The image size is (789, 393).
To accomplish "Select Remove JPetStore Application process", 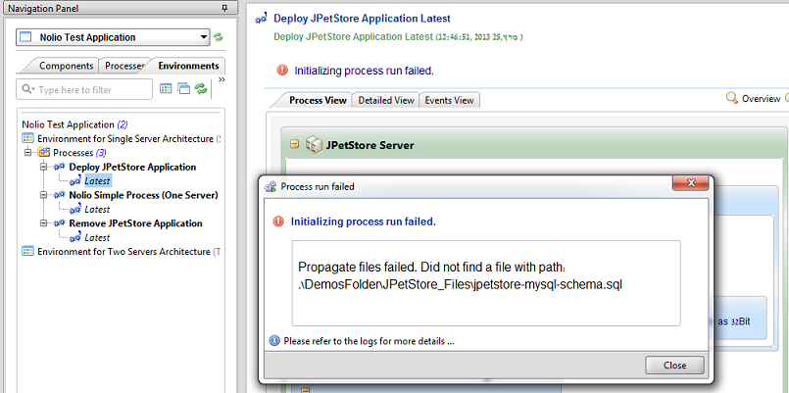I will coord(136,223).
